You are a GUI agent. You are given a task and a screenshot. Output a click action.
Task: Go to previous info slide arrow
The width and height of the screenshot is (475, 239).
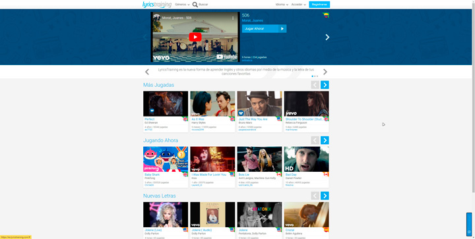pyautogui.click(x=147, y=72)
